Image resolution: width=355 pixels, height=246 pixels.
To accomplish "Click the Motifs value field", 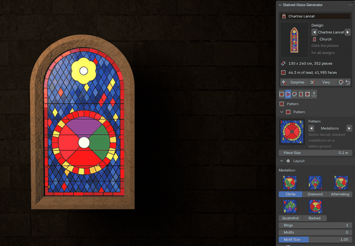I will click(x=316, y=233).
